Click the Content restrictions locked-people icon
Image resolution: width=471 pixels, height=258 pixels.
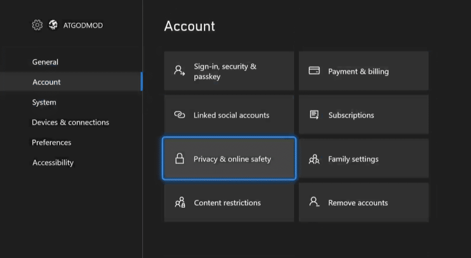(180, 203)
